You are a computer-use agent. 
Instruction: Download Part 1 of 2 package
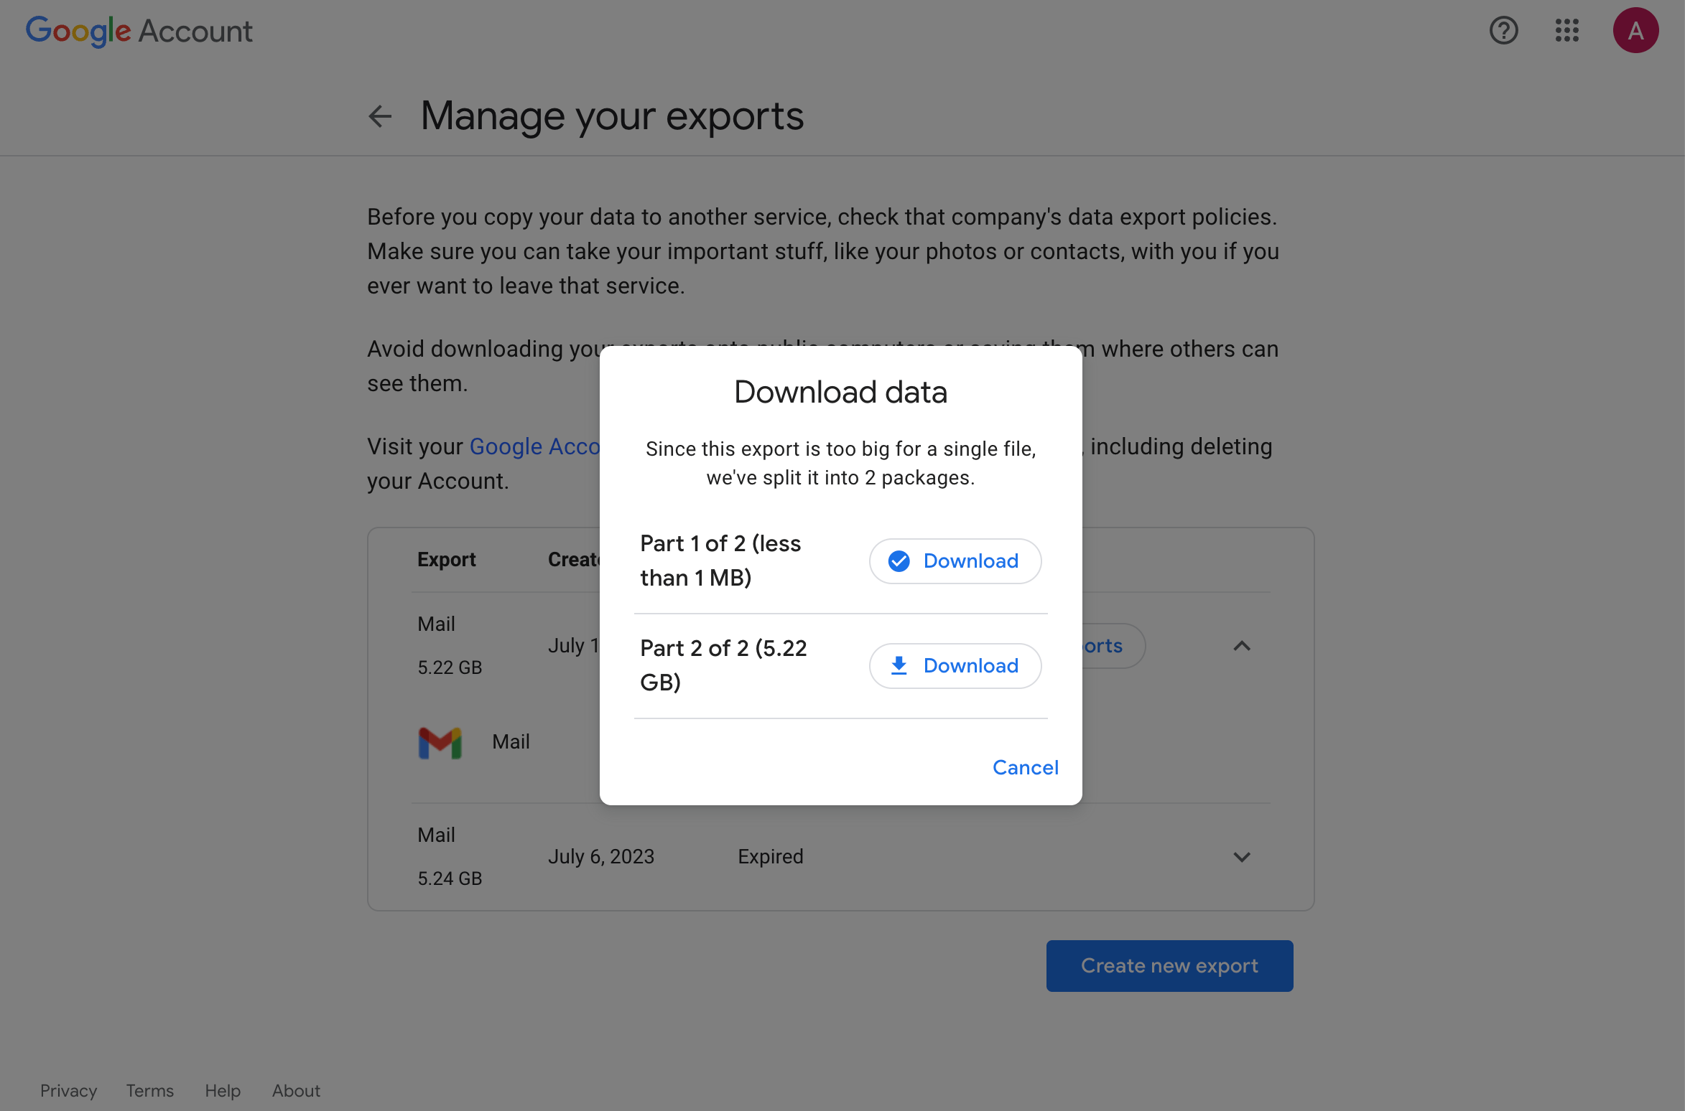(x=955, y=561)
